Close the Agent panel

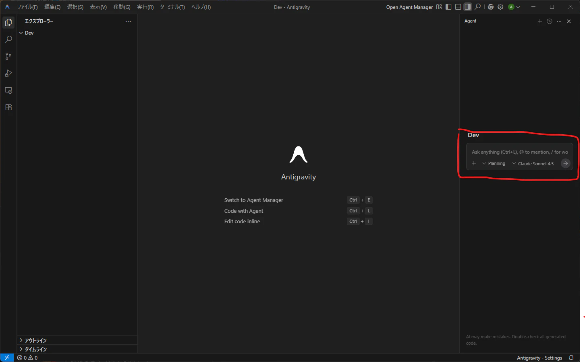569,21
